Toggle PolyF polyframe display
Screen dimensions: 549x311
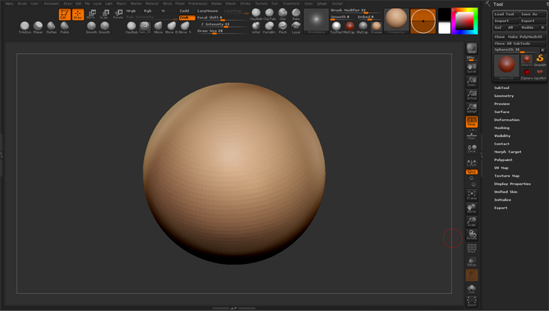(471, 248)
